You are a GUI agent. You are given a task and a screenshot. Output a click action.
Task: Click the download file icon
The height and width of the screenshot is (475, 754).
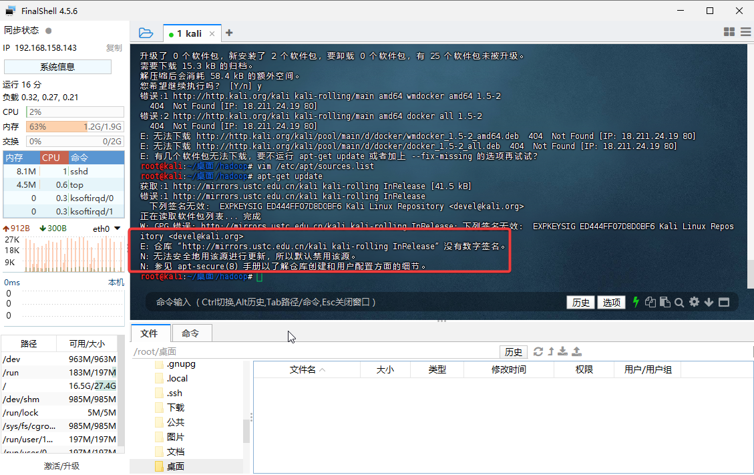tap(562, 351)
